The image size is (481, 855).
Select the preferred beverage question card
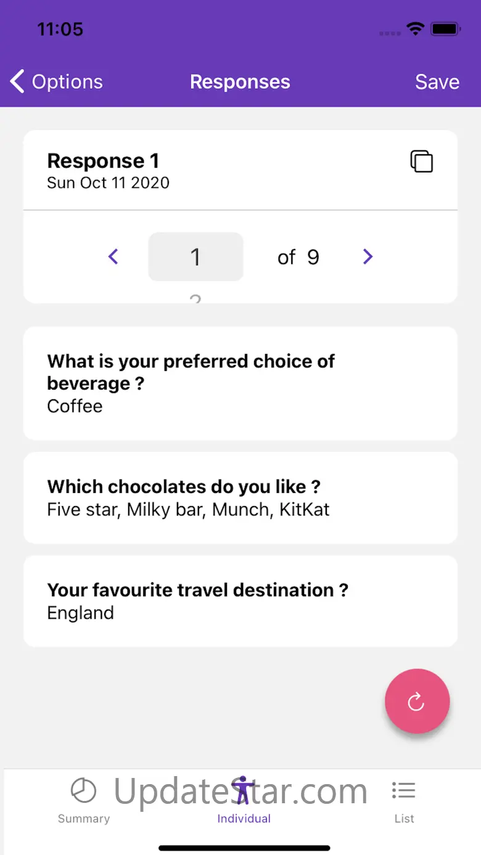[x=240, y=383]
